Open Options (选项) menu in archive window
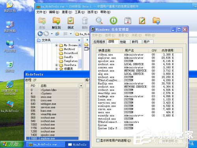This screenshot has width=197, height=148. point(93,12)
